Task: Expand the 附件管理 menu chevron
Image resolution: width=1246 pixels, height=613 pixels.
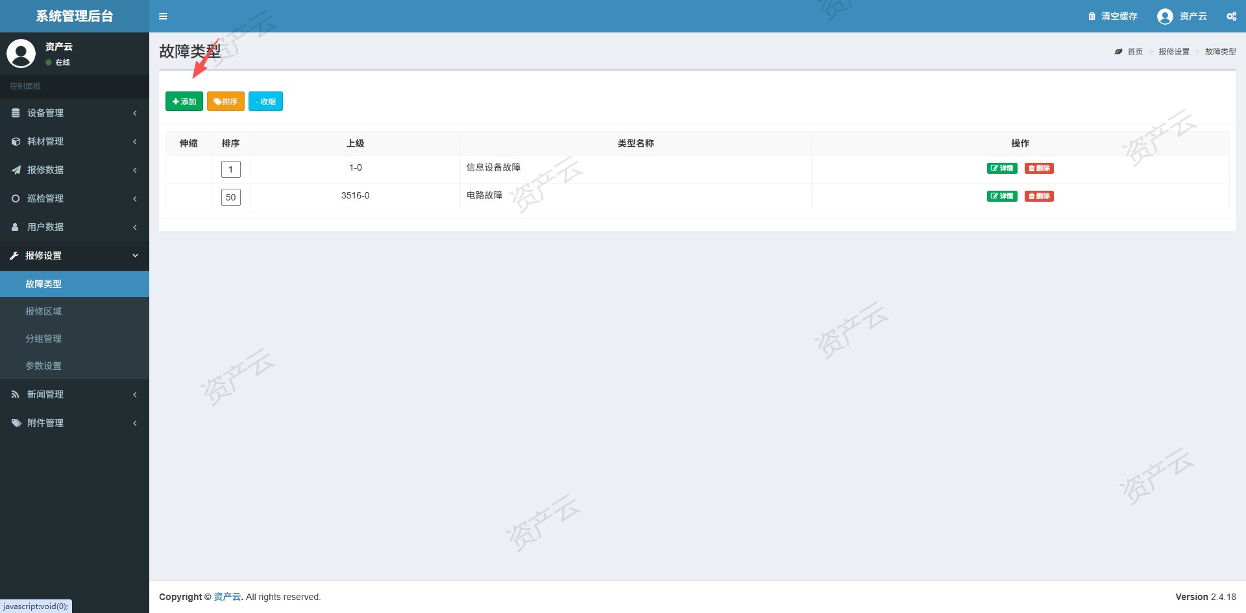Action: [x=135, y=423]
